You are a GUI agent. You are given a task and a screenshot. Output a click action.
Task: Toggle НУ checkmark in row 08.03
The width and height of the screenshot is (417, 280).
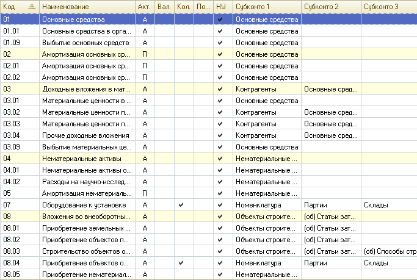click(220, 251)
